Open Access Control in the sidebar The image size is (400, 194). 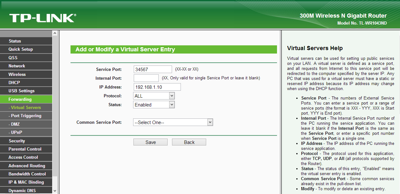pos(26,157)
